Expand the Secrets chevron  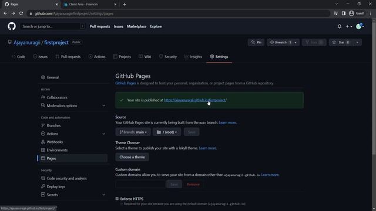tap(103, 195)
